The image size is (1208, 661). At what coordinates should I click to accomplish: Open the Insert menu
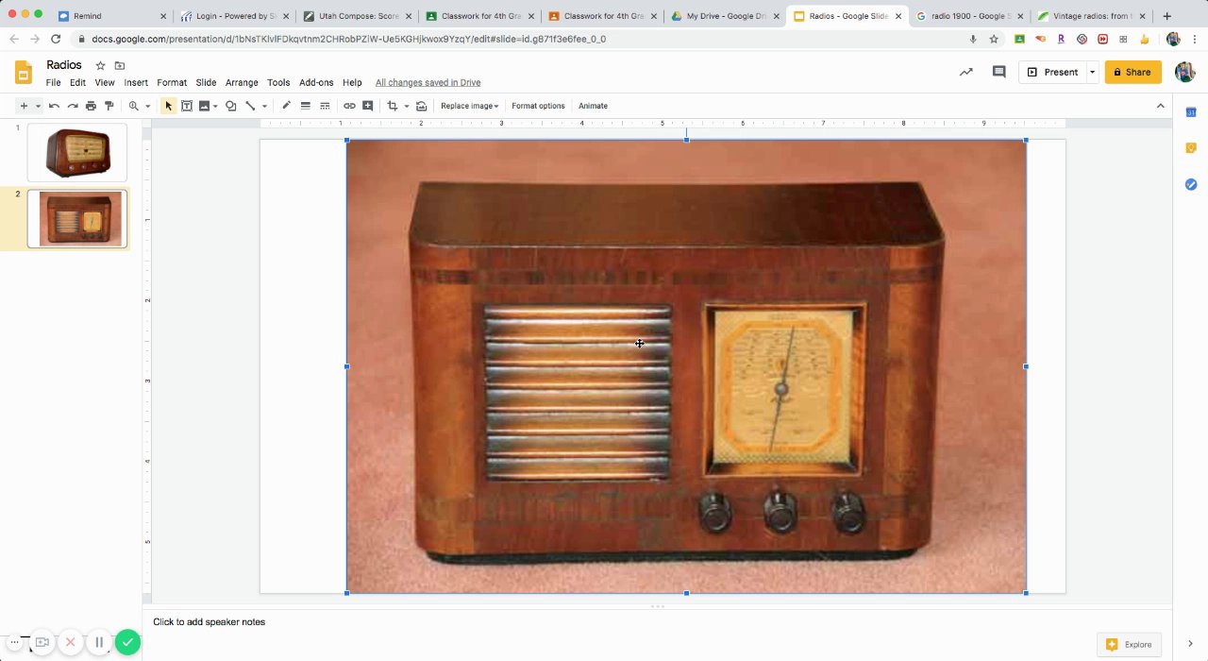point(136,83)
